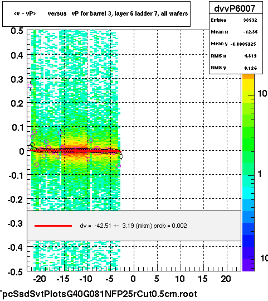Screen dimensions: 268x301
Task: Click the black circle marker at line's right end
Action: tap(121, 156)
